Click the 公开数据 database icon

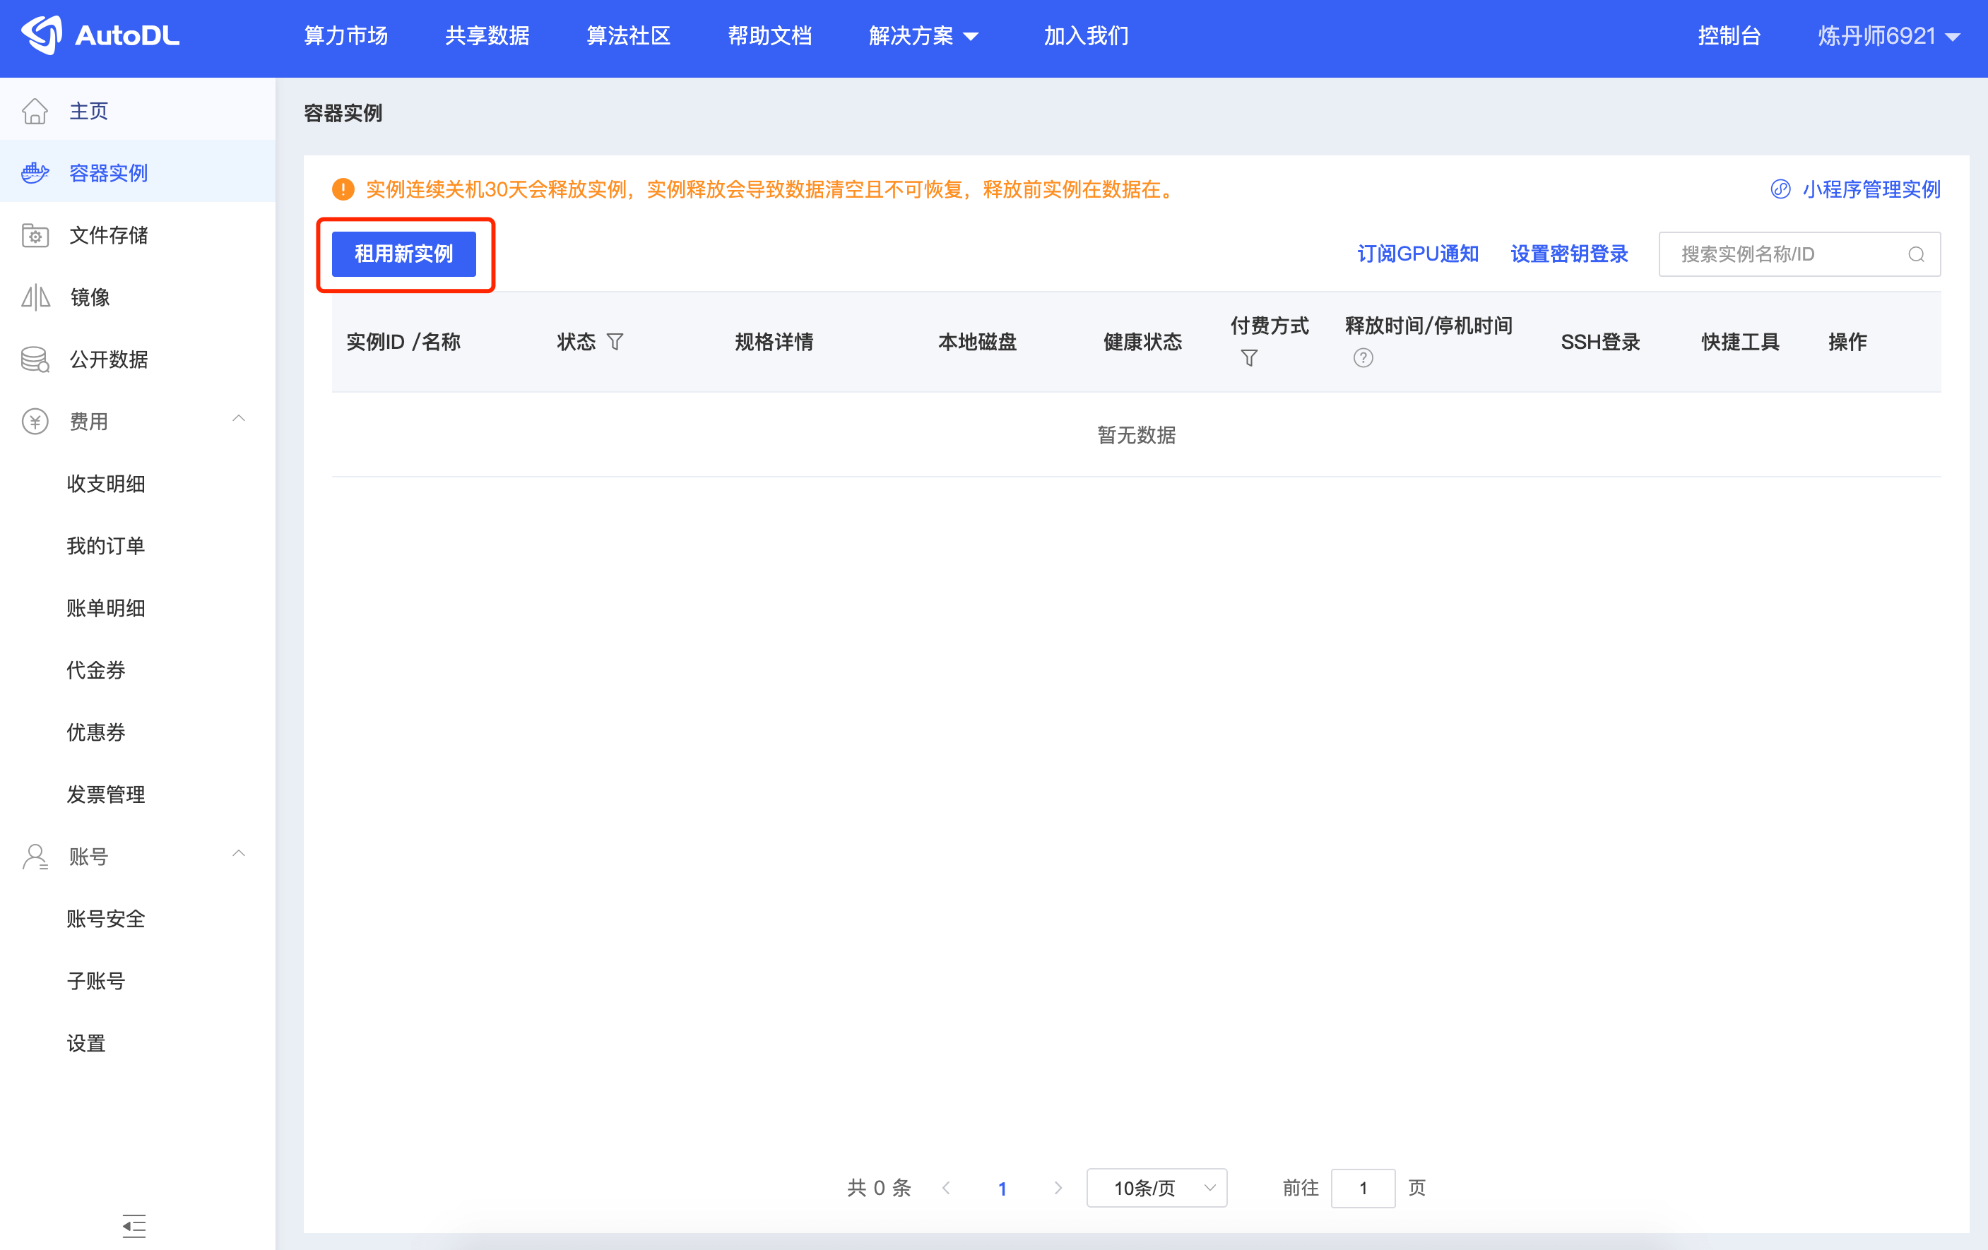coord(35,359)
